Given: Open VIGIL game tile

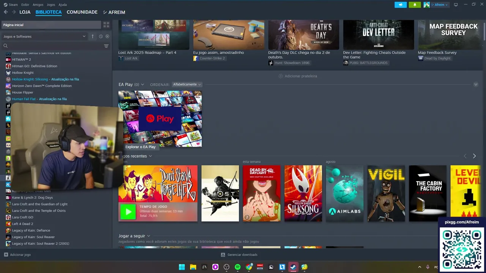Looking at the screenshot, I should tap(386, 193).
